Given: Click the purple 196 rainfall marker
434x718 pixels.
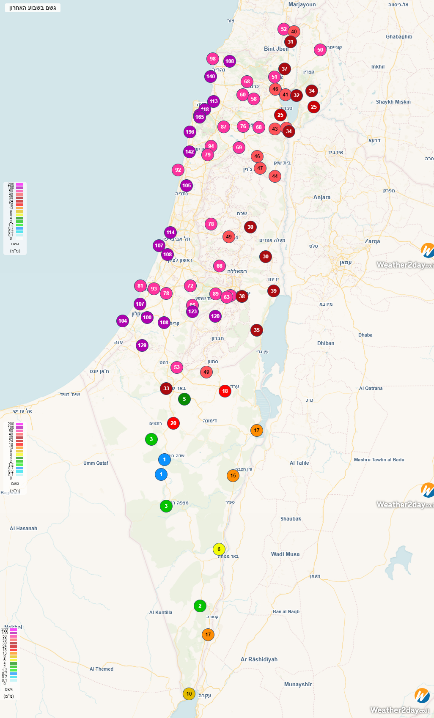Looking at the screenshot, I should (190, 132).
